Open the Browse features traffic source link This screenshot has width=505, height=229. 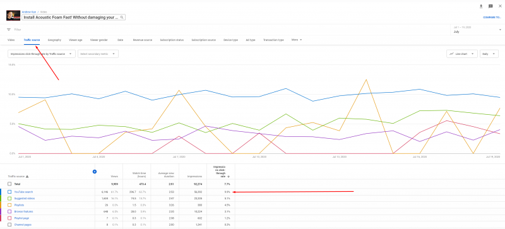[23, 211]
